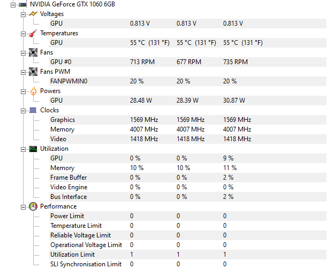The image size is (327, 277).
Task: Click the Voltages lightning bolt icon
Action: (x=33, y=14)
